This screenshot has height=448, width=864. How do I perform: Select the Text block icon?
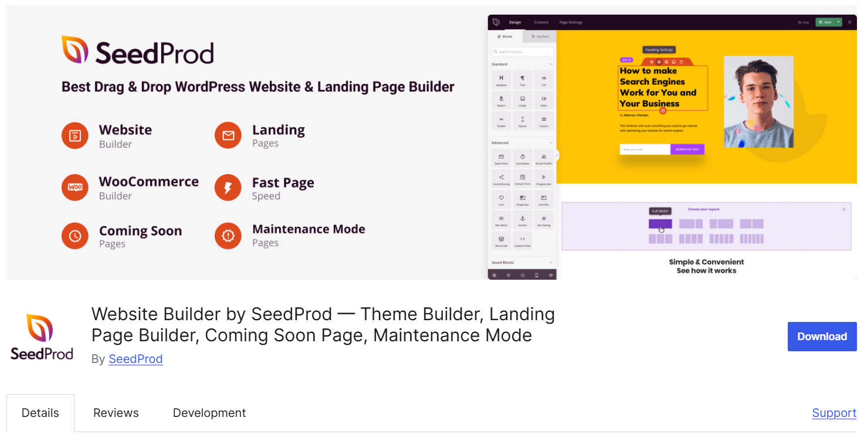(523, 79)
